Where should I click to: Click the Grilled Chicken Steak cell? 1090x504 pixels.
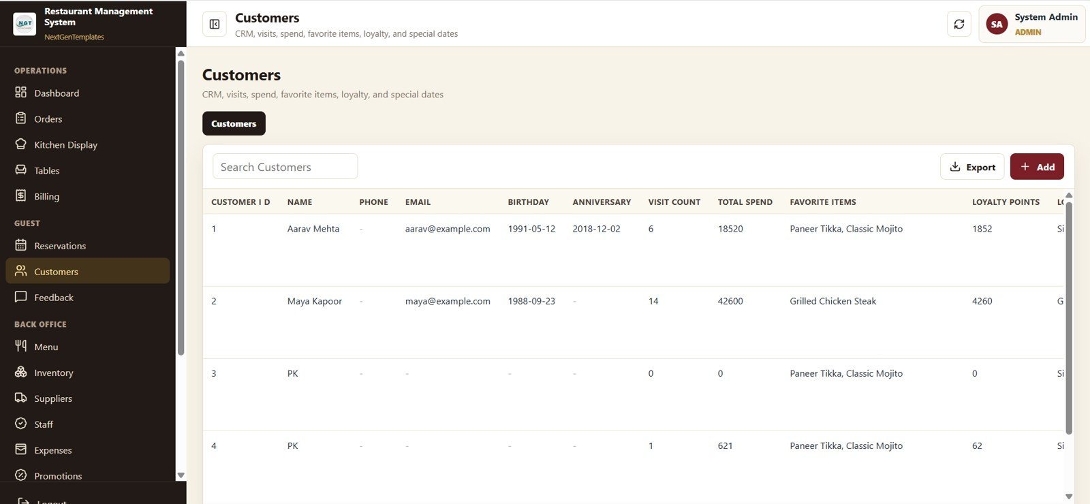[833, 301]
